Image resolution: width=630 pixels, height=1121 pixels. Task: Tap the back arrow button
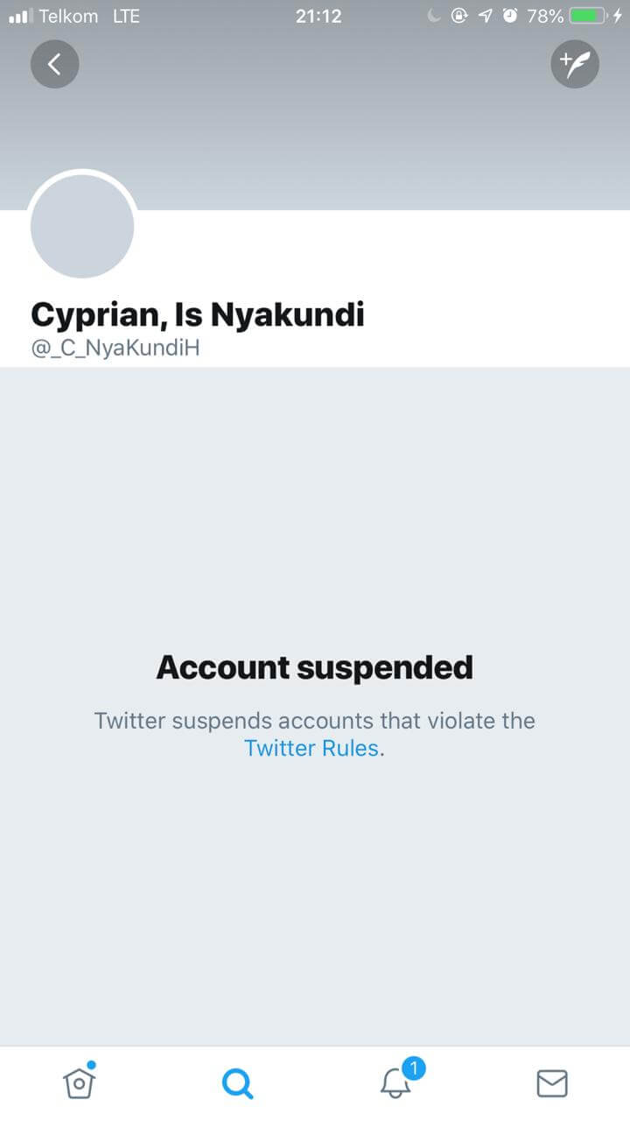pos(54,64)
